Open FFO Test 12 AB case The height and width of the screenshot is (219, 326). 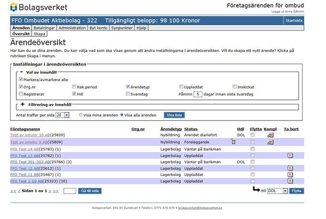coord(24,168)
